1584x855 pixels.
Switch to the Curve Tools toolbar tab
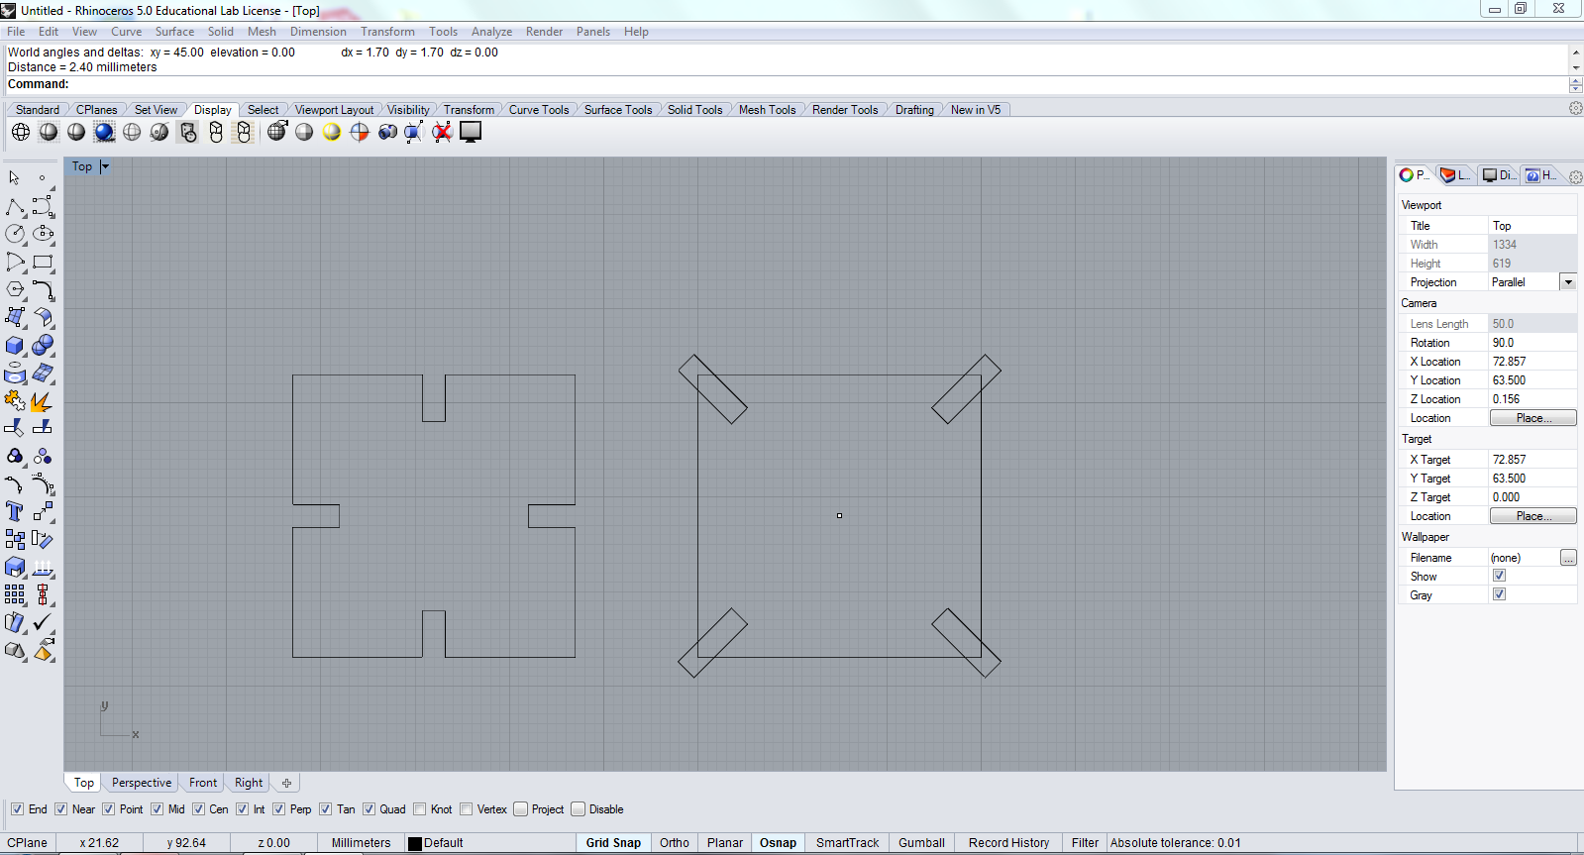[539, 110]
